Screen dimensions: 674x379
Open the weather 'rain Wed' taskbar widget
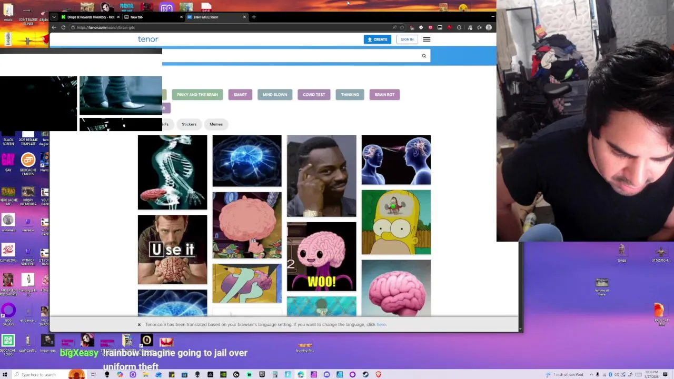tap(564, 374)
